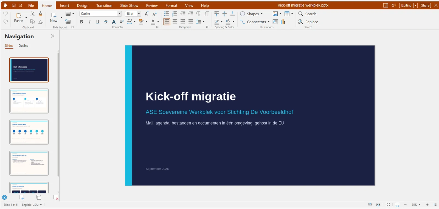This screenshot has height=209, width=439.
Task: Open the 18 pt font size dropdown
Action: [139, 14]
